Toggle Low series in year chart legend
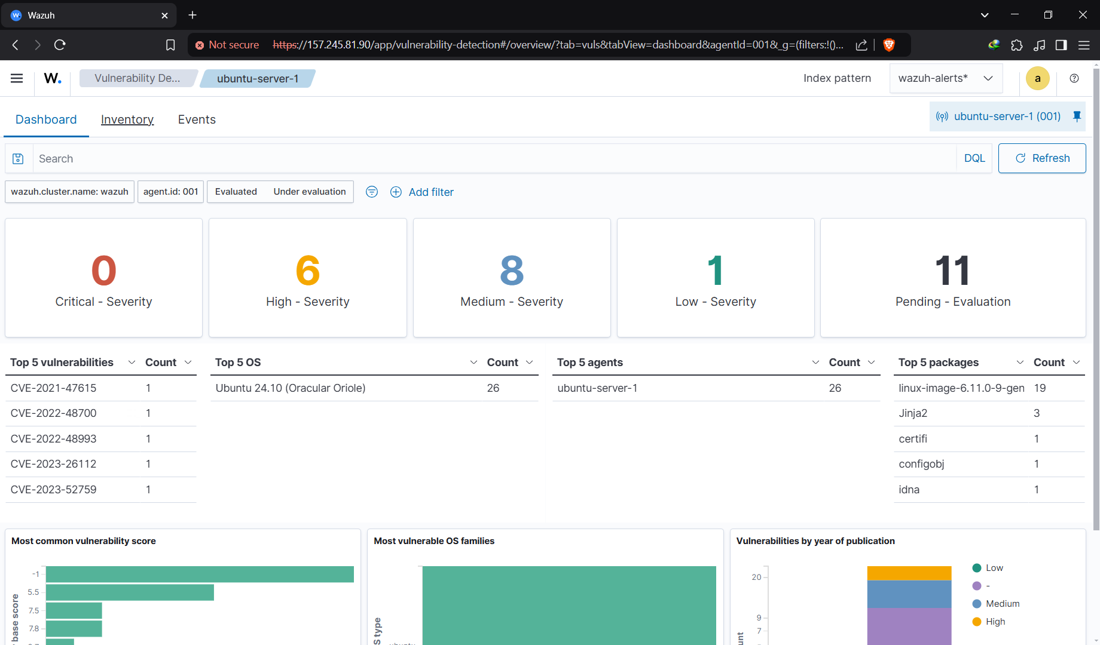 (988, 568)
